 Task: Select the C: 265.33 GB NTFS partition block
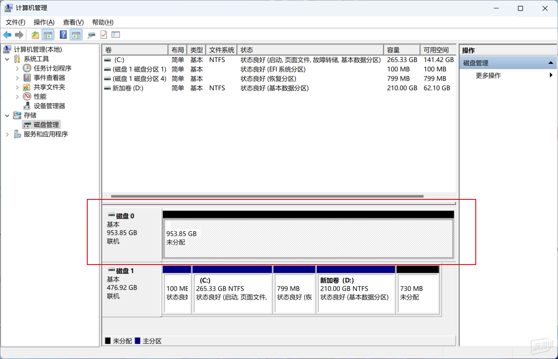click(x=232, y=293)
